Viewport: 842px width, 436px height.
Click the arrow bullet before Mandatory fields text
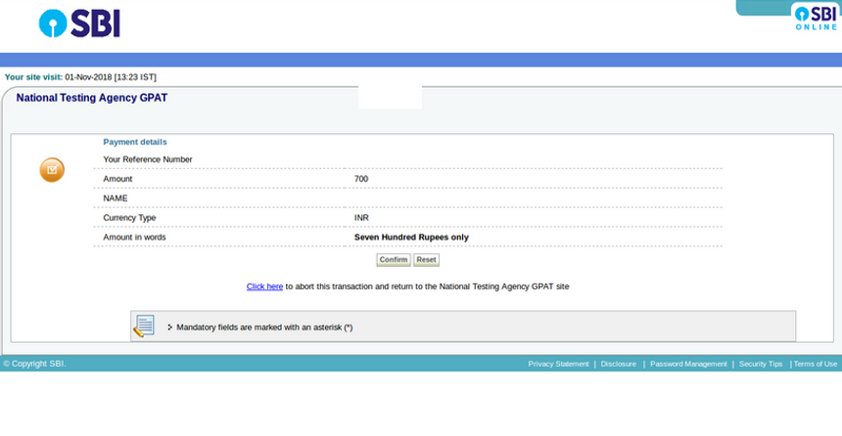coord(169,327)
